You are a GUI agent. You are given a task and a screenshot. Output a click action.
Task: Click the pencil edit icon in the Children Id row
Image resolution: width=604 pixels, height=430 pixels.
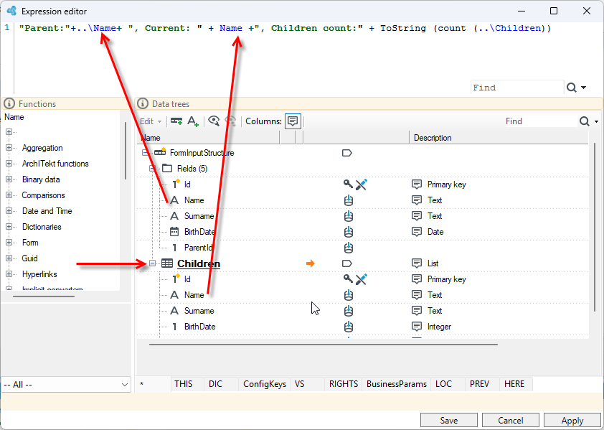[x=362, y=279]
